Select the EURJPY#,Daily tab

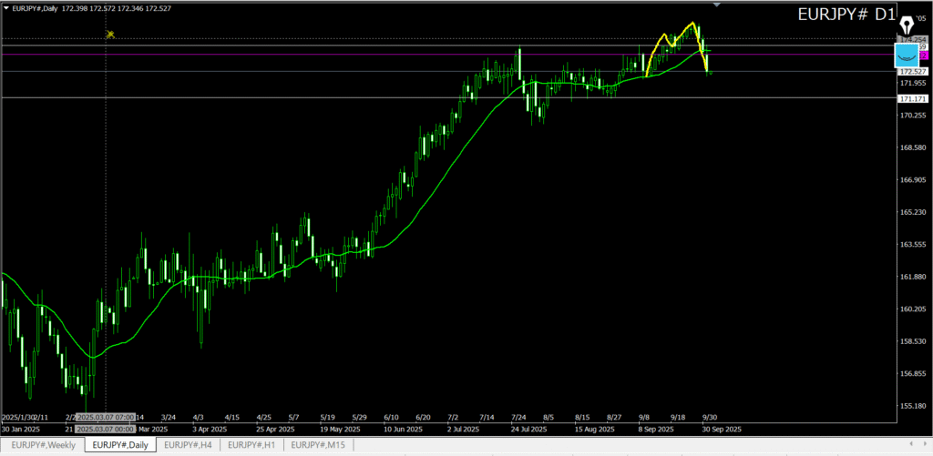click(x=120, y=444)
